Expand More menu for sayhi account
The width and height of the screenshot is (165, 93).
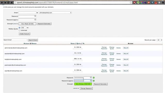click(126, 71)
